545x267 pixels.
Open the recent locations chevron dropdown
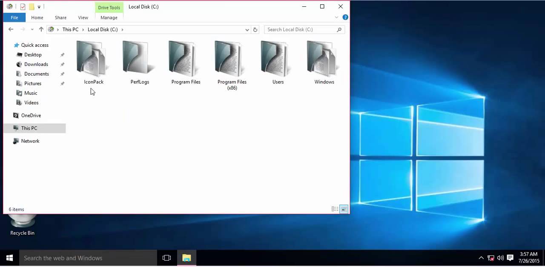click(x=32, y=29)
